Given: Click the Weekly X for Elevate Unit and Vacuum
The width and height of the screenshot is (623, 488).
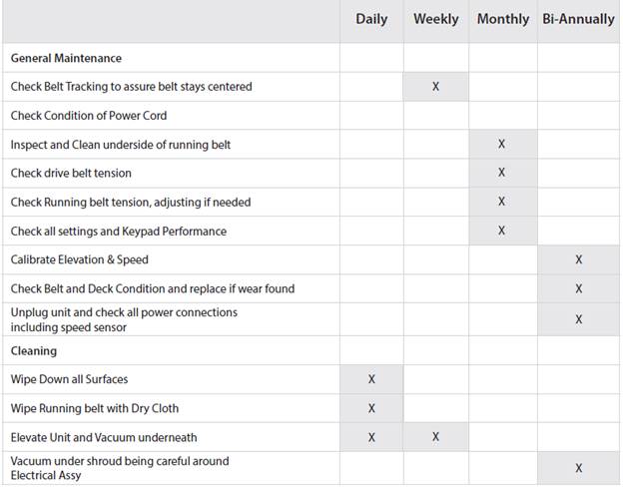Looking at the screenshot, I should pos(436,437).
